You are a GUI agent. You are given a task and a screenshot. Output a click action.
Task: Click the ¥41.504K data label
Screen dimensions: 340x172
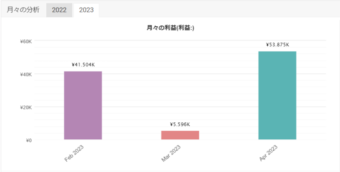click(83, 65)
